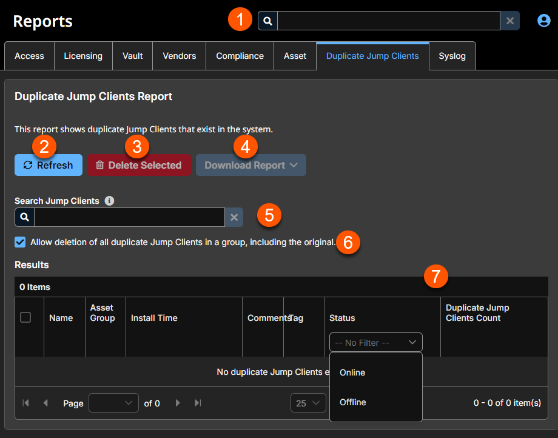Viewport: 558px width, 438px height.
Task: Switch to the Licensing tab
Action: pos(83,56)
